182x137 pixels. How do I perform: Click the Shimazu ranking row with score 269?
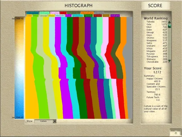[x=157, y=59]
